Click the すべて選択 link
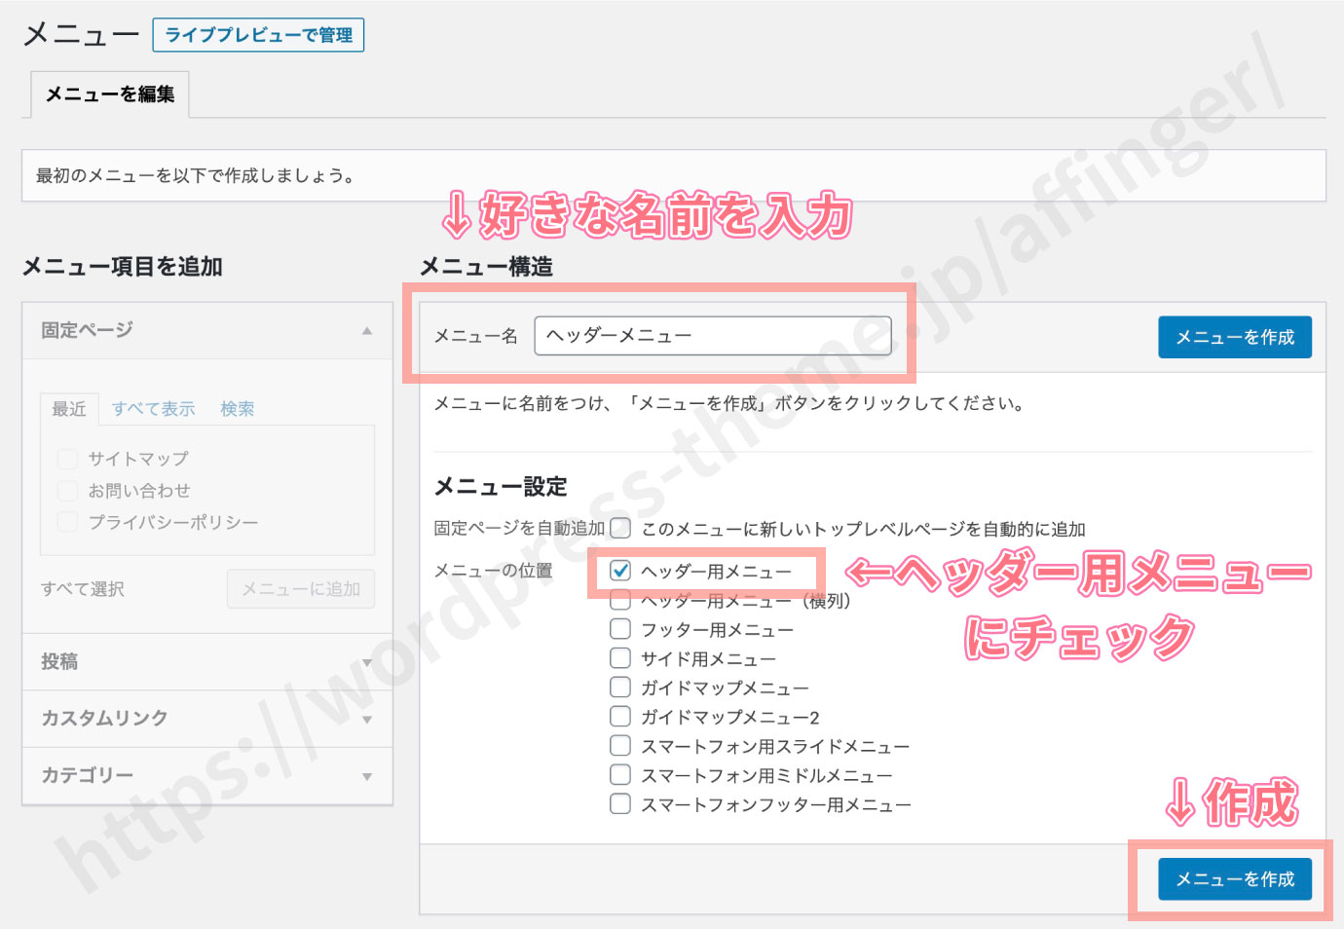Screen dimensions: 1344x929 83,589
